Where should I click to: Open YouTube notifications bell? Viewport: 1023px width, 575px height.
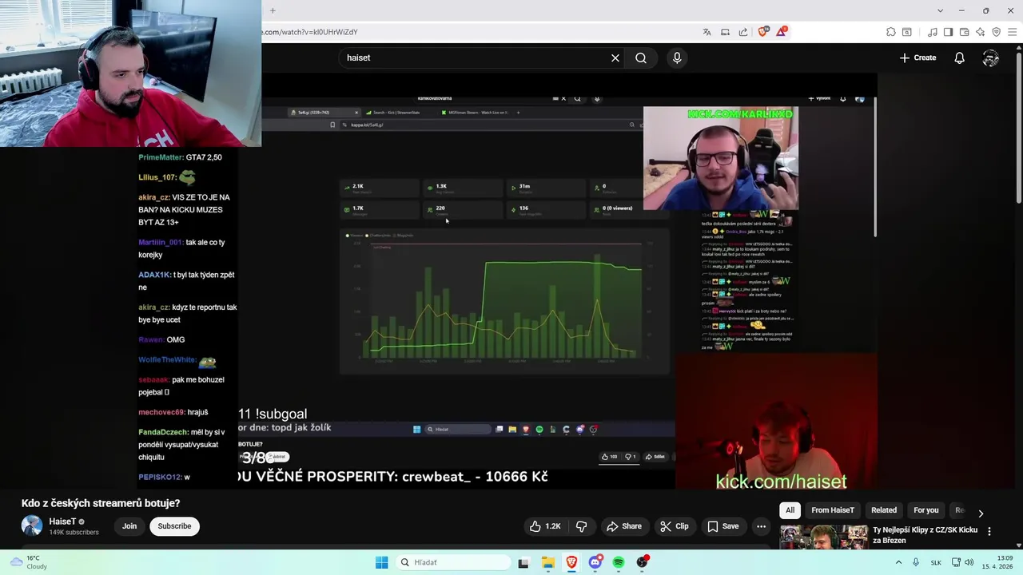tap(960, 57)
